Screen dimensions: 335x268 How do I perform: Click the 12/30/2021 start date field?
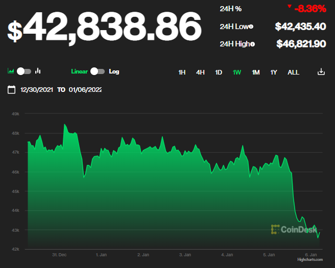tap(36, 90)
